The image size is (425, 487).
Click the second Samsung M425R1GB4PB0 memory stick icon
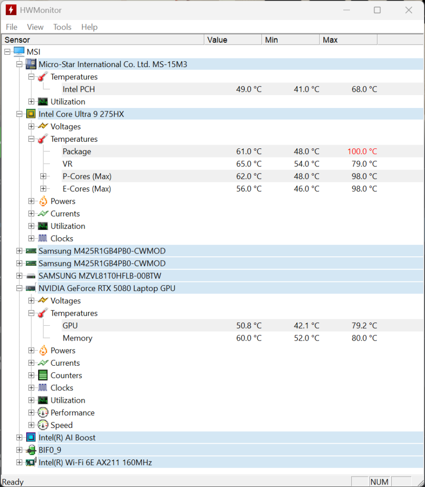click(x=31, y=263)
